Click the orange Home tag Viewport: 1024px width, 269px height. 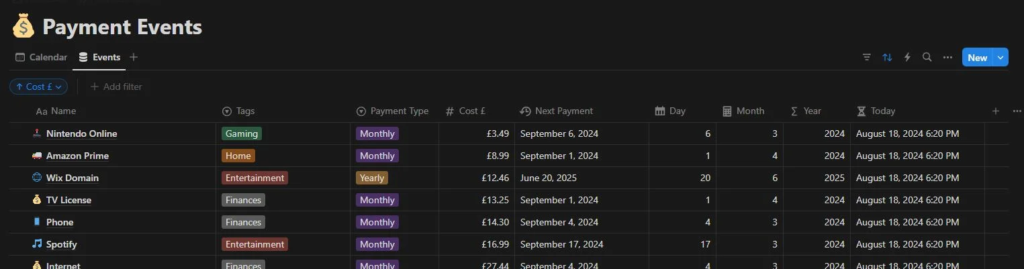[x=238, y=156]
